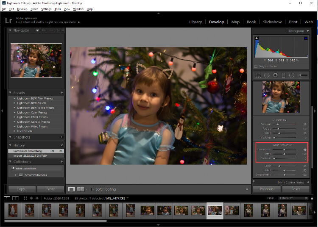318x227 pixels.
Task: Collapse the Presets panel
Action: (10, 93)
